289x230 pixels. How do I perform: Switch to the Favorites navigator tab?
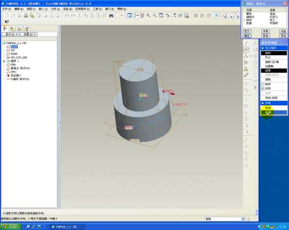tap(20, 29)
